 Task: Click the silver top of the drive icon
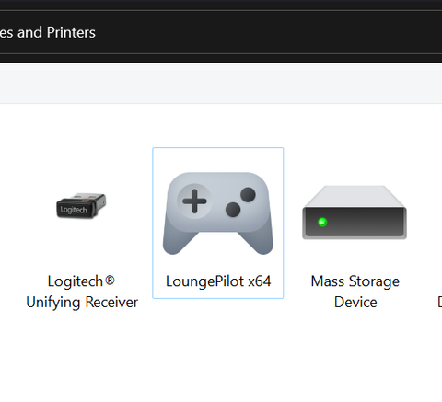[x=355, y=196]
